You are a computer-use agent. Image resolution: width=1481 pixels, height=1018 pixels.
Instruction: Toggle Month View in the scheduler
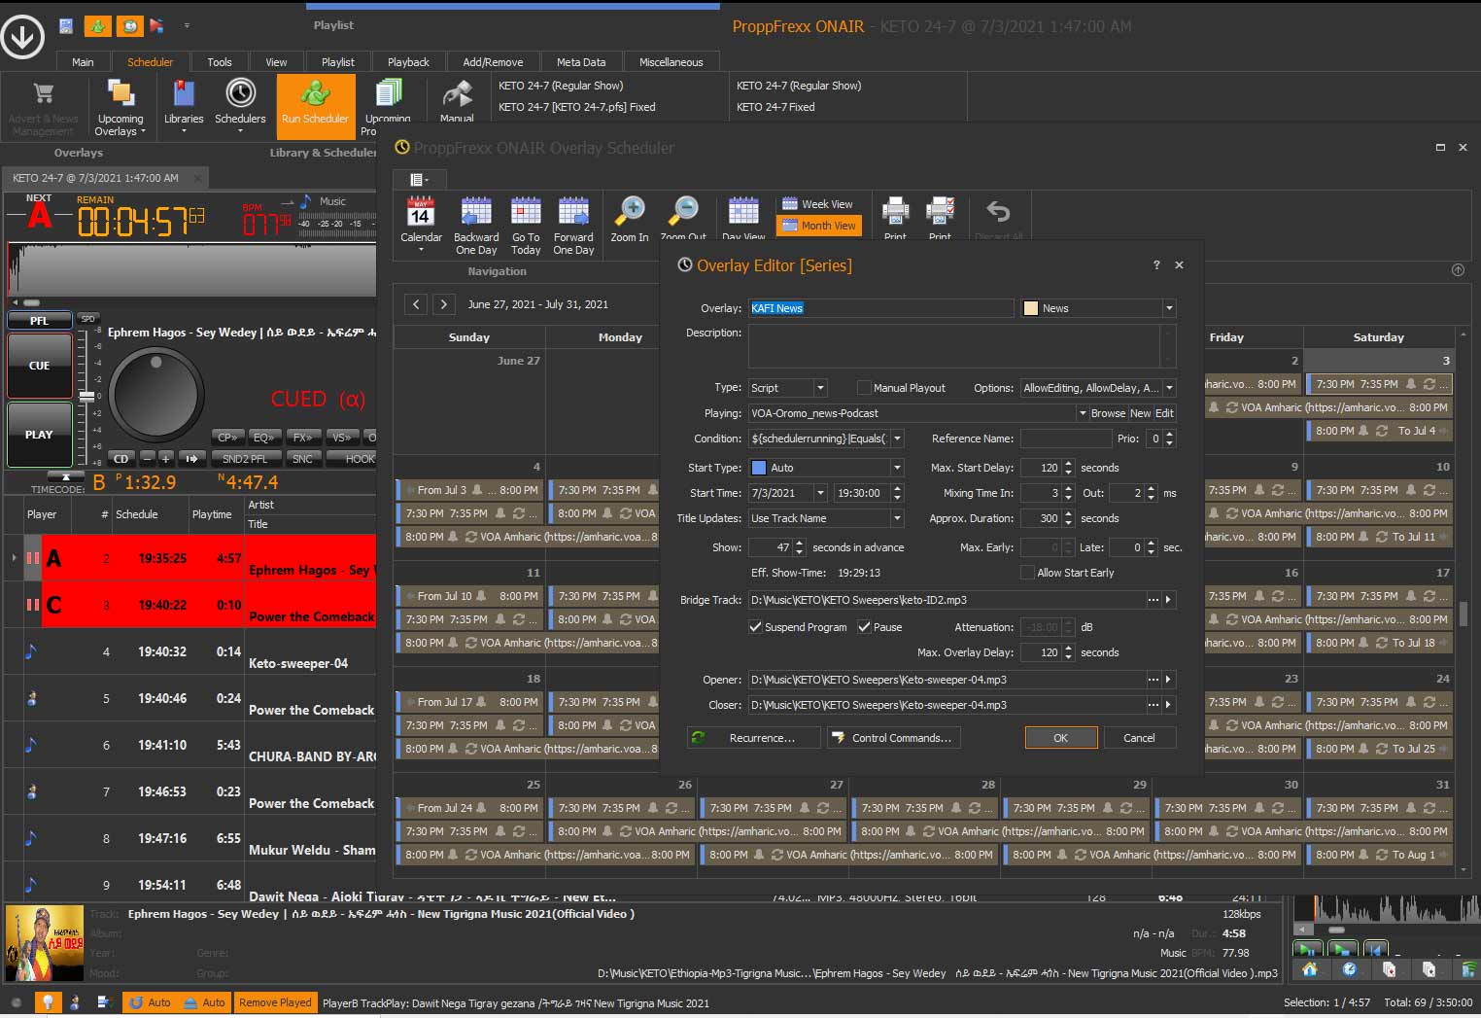817,226
